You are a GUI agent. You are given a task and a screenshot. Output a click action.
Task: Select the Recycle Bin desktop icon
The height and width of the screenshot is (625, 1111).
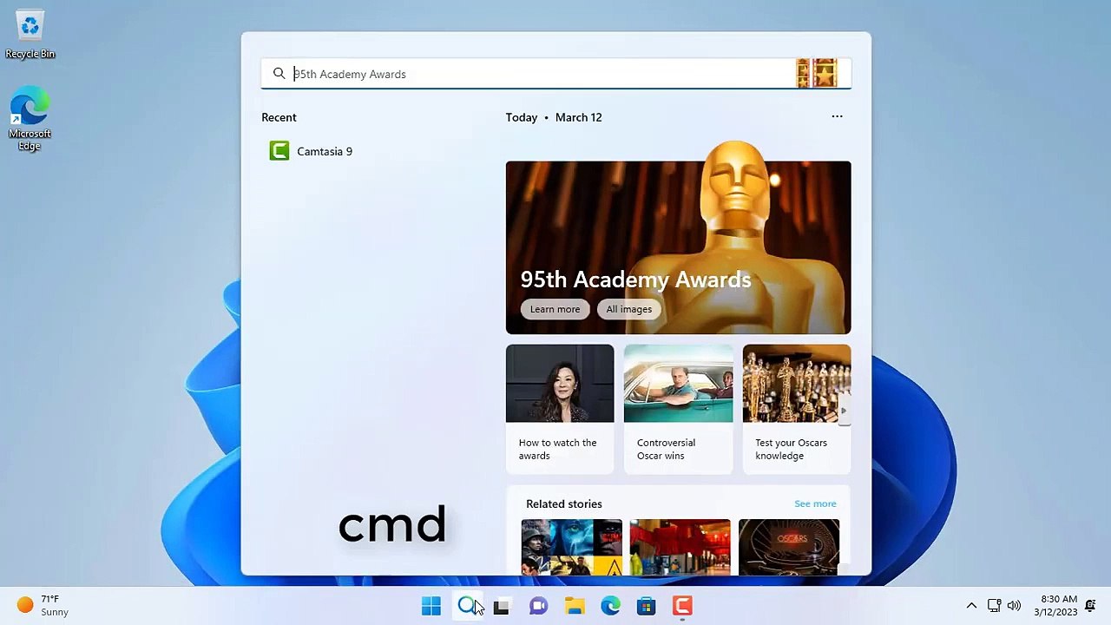(30, 36)
